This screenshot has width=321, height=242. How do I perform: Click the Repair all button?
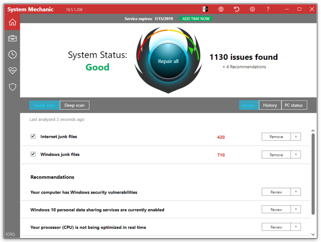[168, 61]
